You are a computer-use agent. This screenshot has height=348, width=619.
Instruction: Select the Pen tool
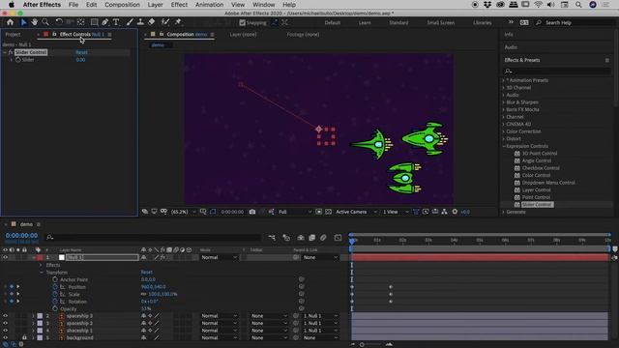pyautogui.click(x=105, y=22)
